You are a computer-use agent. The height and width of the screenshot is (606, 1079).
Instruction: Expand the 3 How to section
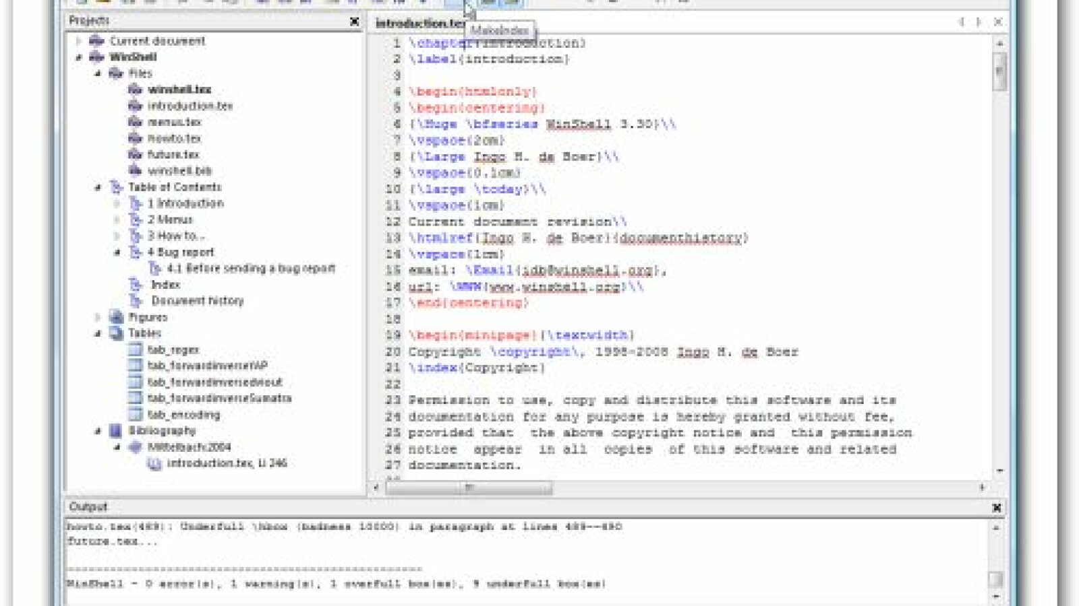[x=117, y=236]
